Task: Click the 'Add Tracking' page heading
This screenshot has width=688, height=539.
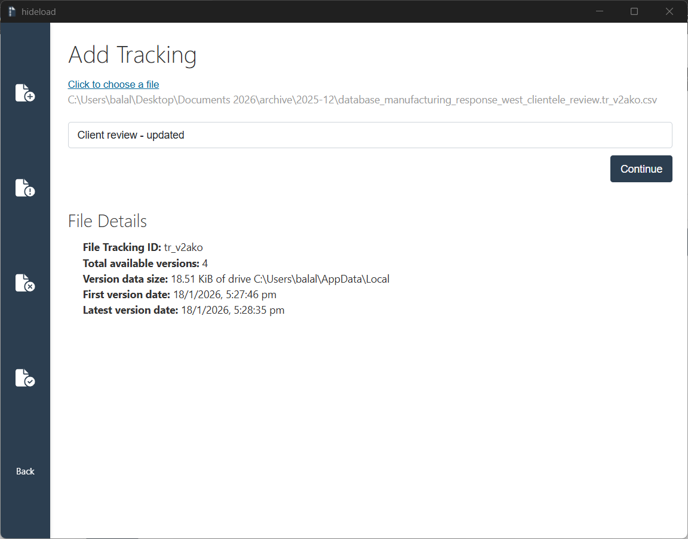Action: 133,55
